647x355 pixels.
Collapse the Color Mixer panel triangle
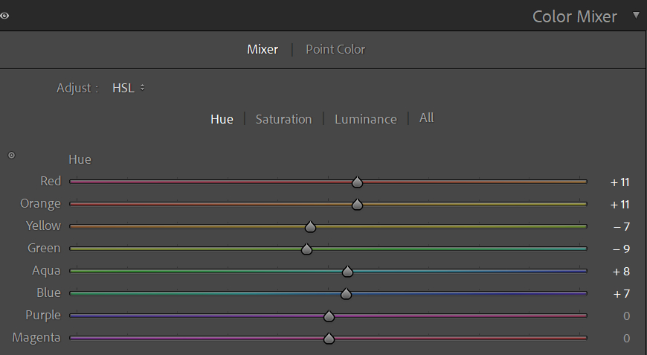[x=636, y=16]
